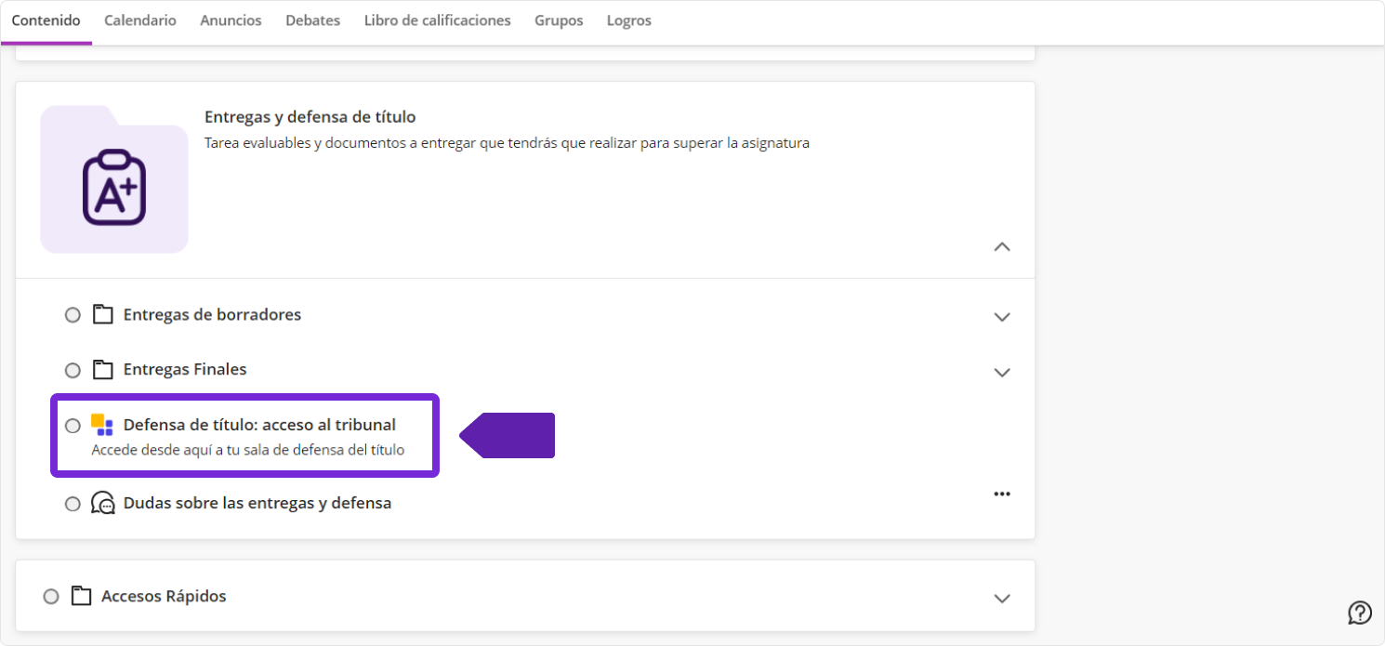This screenshot has height=646, width=1385.
Task: Expand the Entregas Finales folder chevron
Action: [1001, 373]
